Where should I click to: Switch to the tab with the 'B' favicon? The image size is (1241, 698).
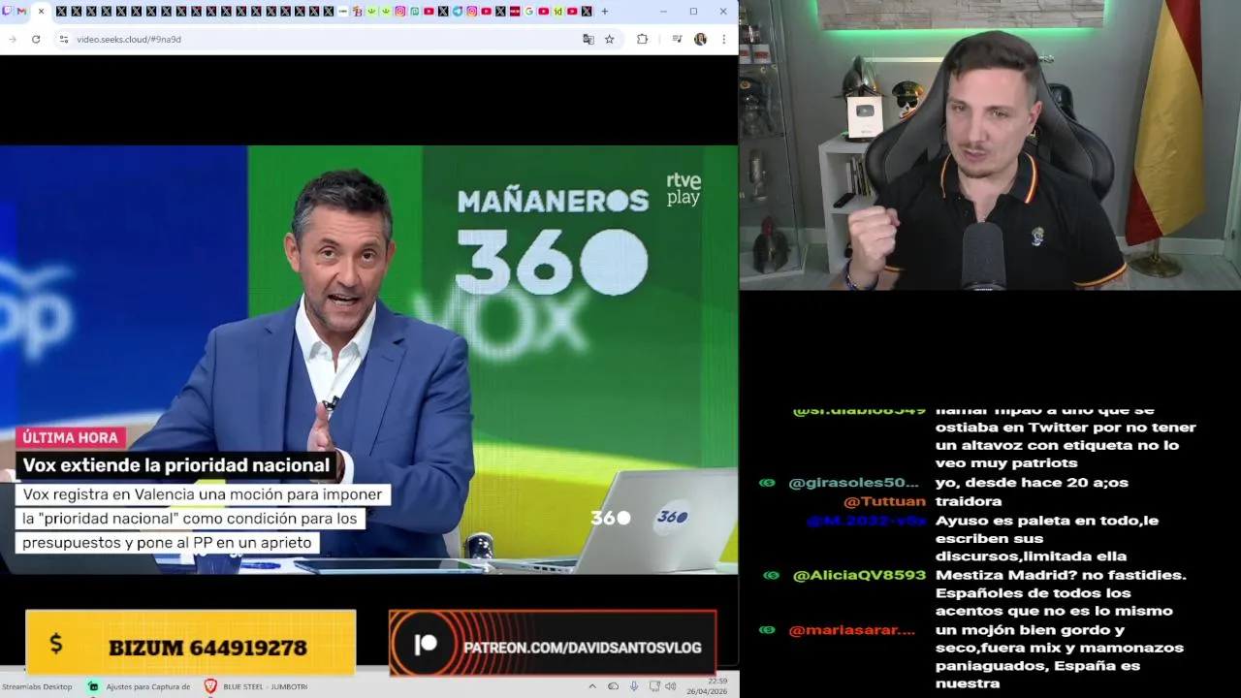[x=358, y=12]
